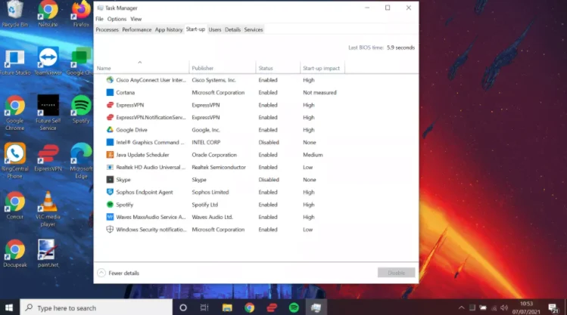567x315 pixels.
Task: Click the Skype start-up icon
Action: pos(110,180)
